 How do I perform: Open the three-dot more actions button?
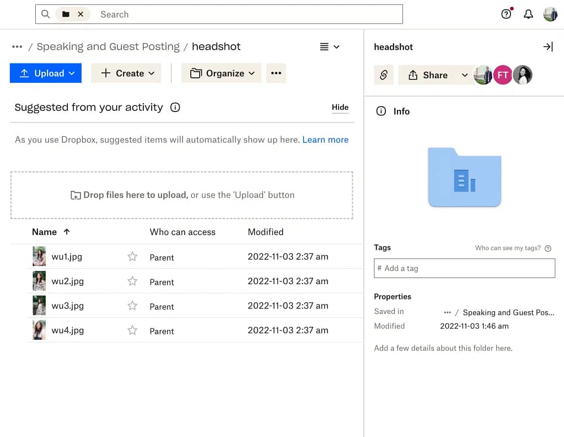[276, 73]
